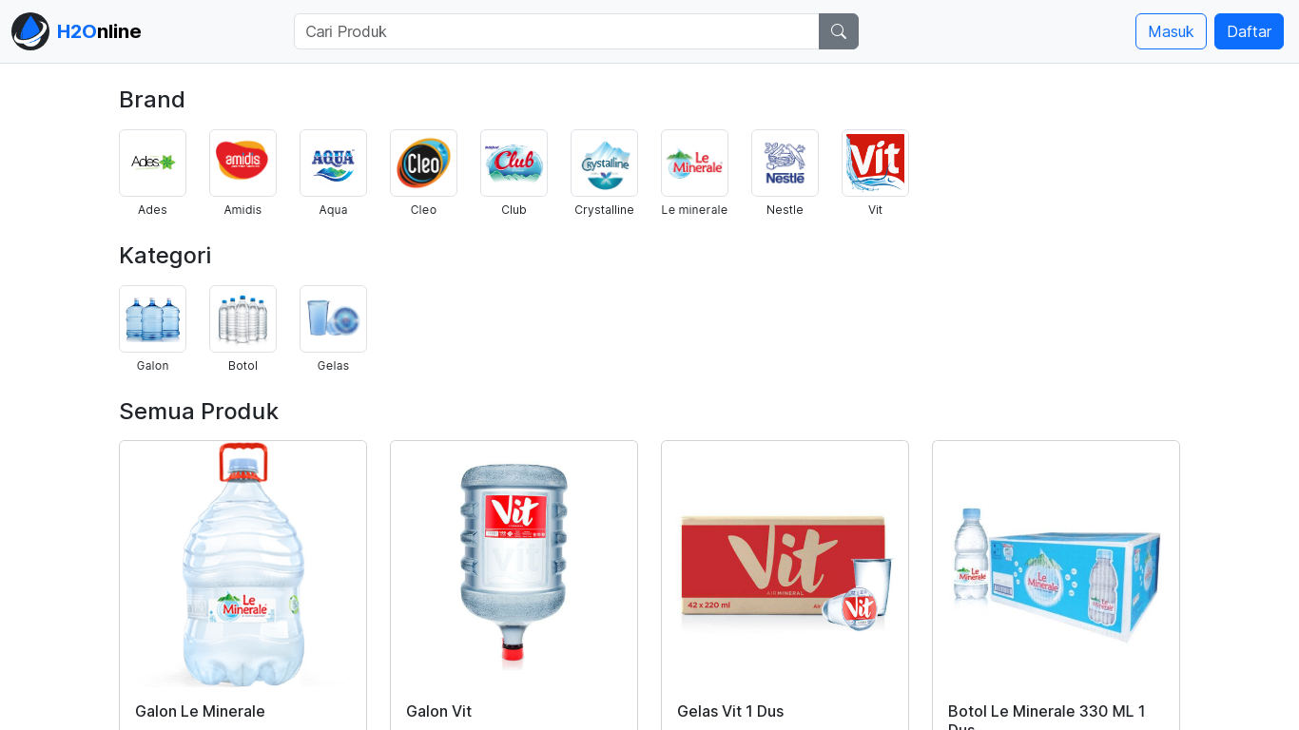Filter products by Vit brand icon
Screen dimensions: 1299x730
tap(875, 163)
